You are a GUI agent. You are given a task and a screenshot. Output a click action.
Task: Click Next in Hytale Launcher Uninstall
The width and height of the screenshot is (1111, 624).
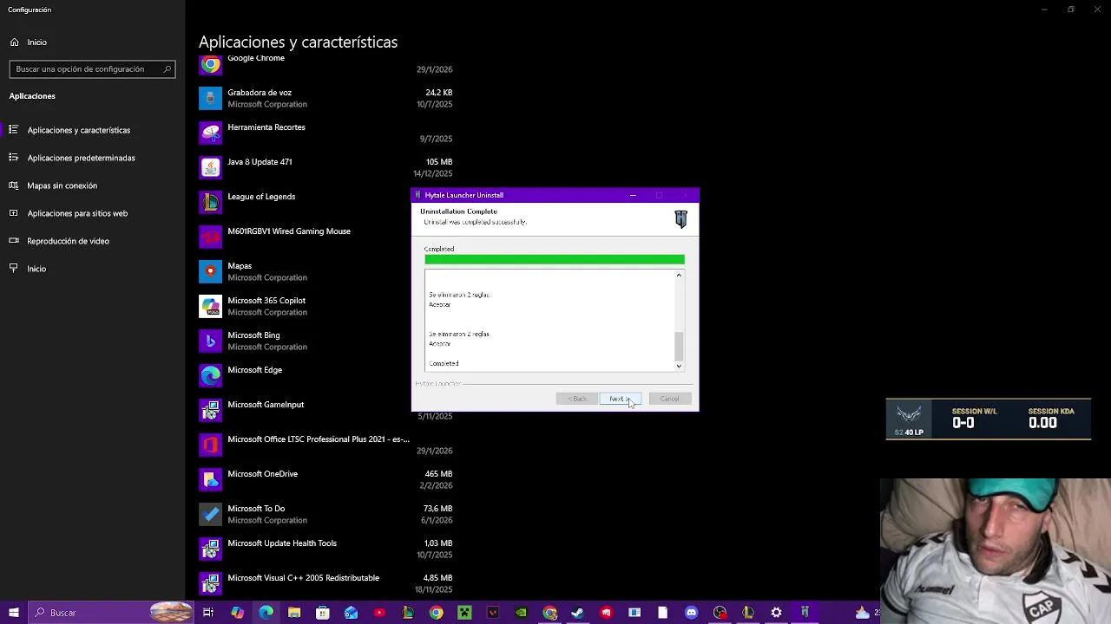coord(620,399)
